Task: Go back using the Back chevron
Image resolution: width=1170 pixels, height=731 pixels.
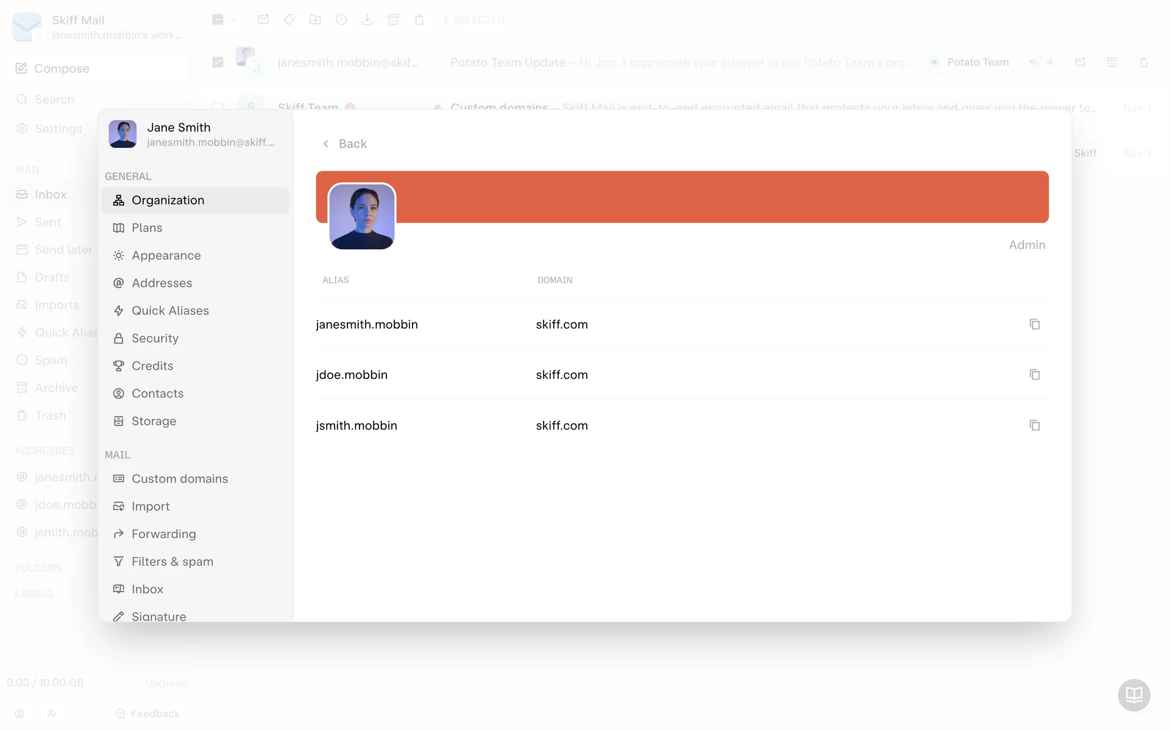Action: click(327, 144)
